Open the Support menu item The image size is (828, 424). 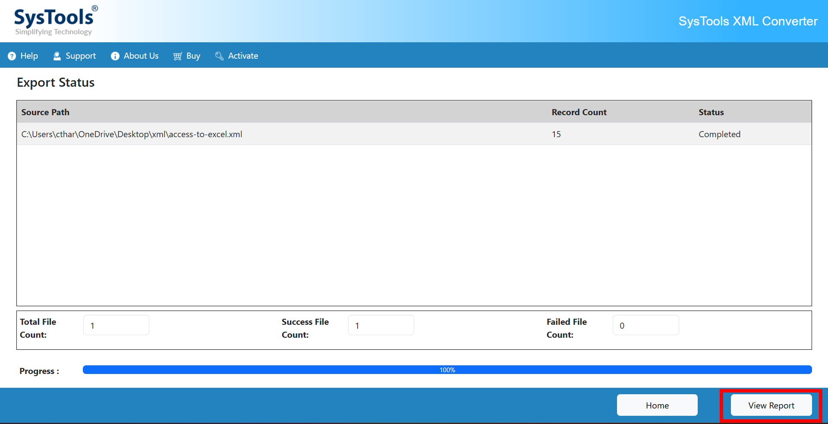[74, 56]
